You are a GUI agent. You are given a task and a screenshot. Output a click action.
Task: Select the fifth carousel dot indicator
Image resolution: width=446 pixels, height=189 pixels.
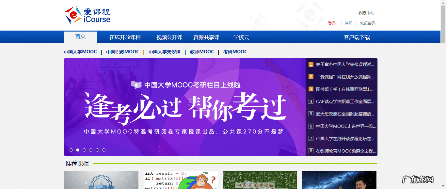(97, 150)
